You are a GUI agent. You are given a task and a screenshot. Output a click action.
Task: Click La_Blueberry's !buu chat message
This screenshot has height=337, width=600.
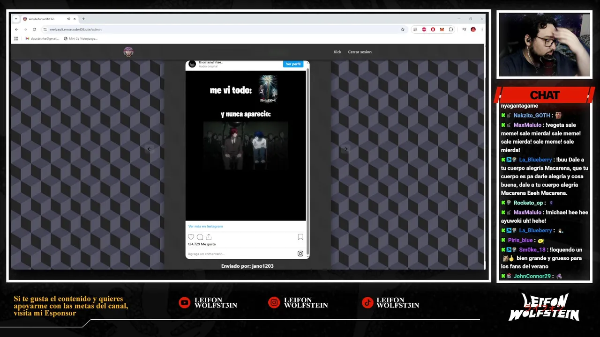(x=544, y=176)
